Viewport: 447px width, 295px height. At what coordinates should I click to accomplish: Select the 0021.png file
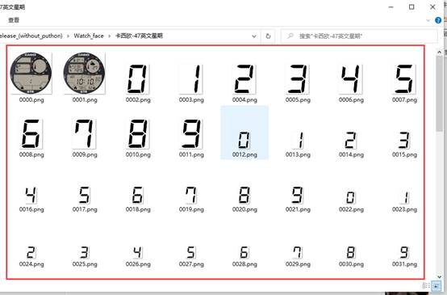(x=298, y=200)
